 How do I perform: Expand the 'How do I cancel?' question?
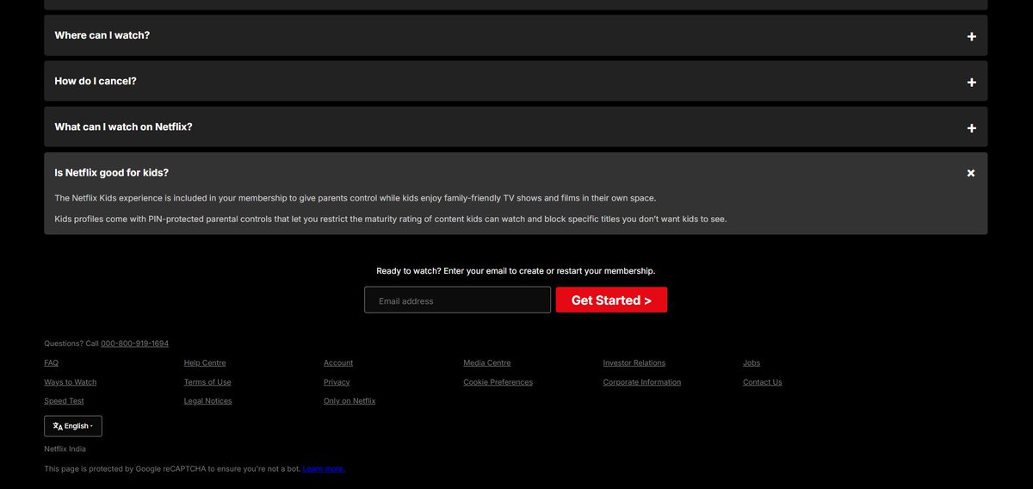(x=516, y=81)
